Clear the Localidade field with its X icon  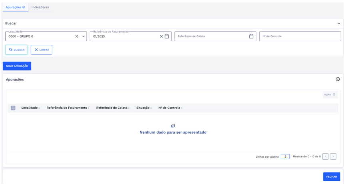tap(77, 36)
